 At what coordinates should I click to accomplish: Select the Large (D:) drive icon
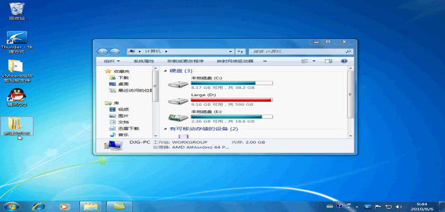point(177,101)
